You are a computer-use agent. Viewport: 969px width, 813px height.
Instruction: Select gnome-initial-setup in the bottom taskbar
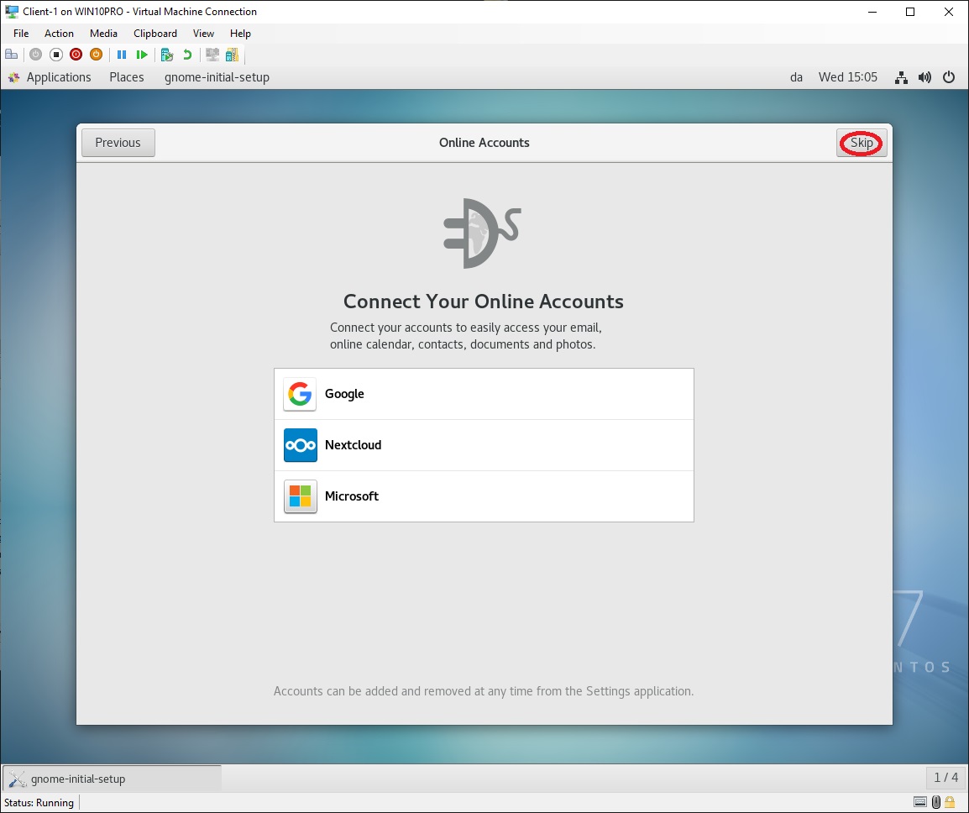click(x=112, y=779)
